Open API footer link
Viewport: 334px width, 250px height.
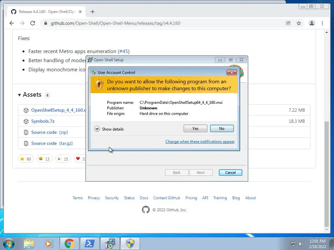(x=205, y=198)
